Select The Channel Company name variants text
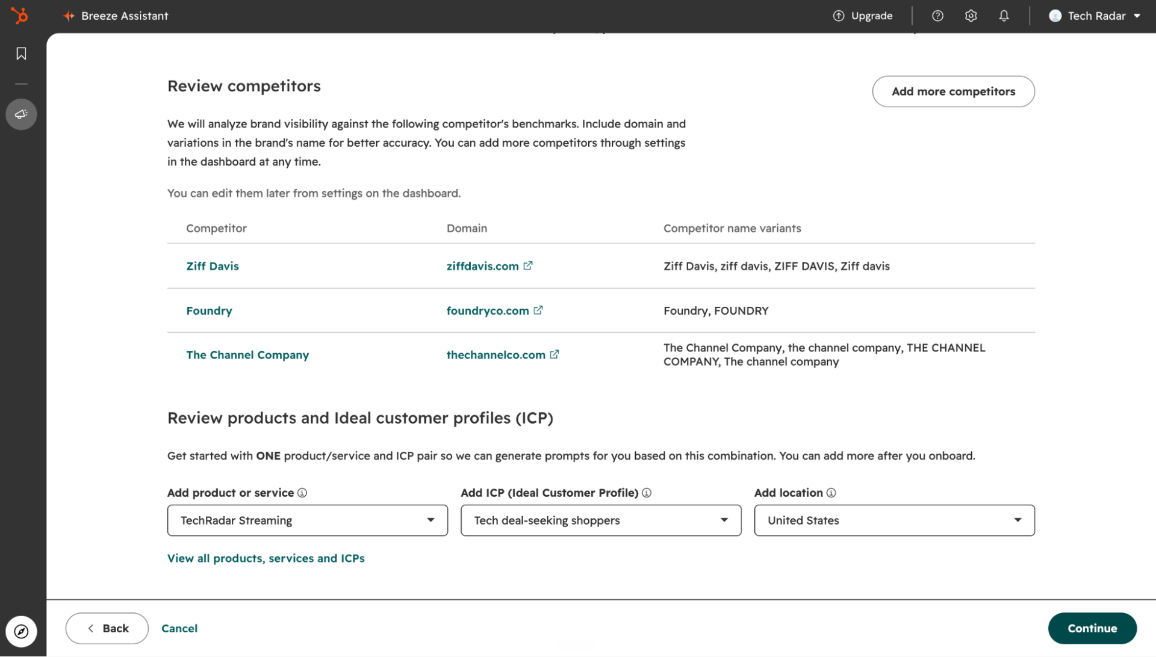The image size is (1156, 657). pos(824,354)
